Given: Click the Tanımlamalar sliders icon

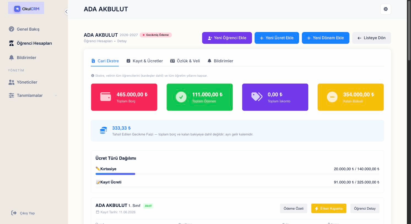Looking at the screenshot, I should (x=11, y=95).
